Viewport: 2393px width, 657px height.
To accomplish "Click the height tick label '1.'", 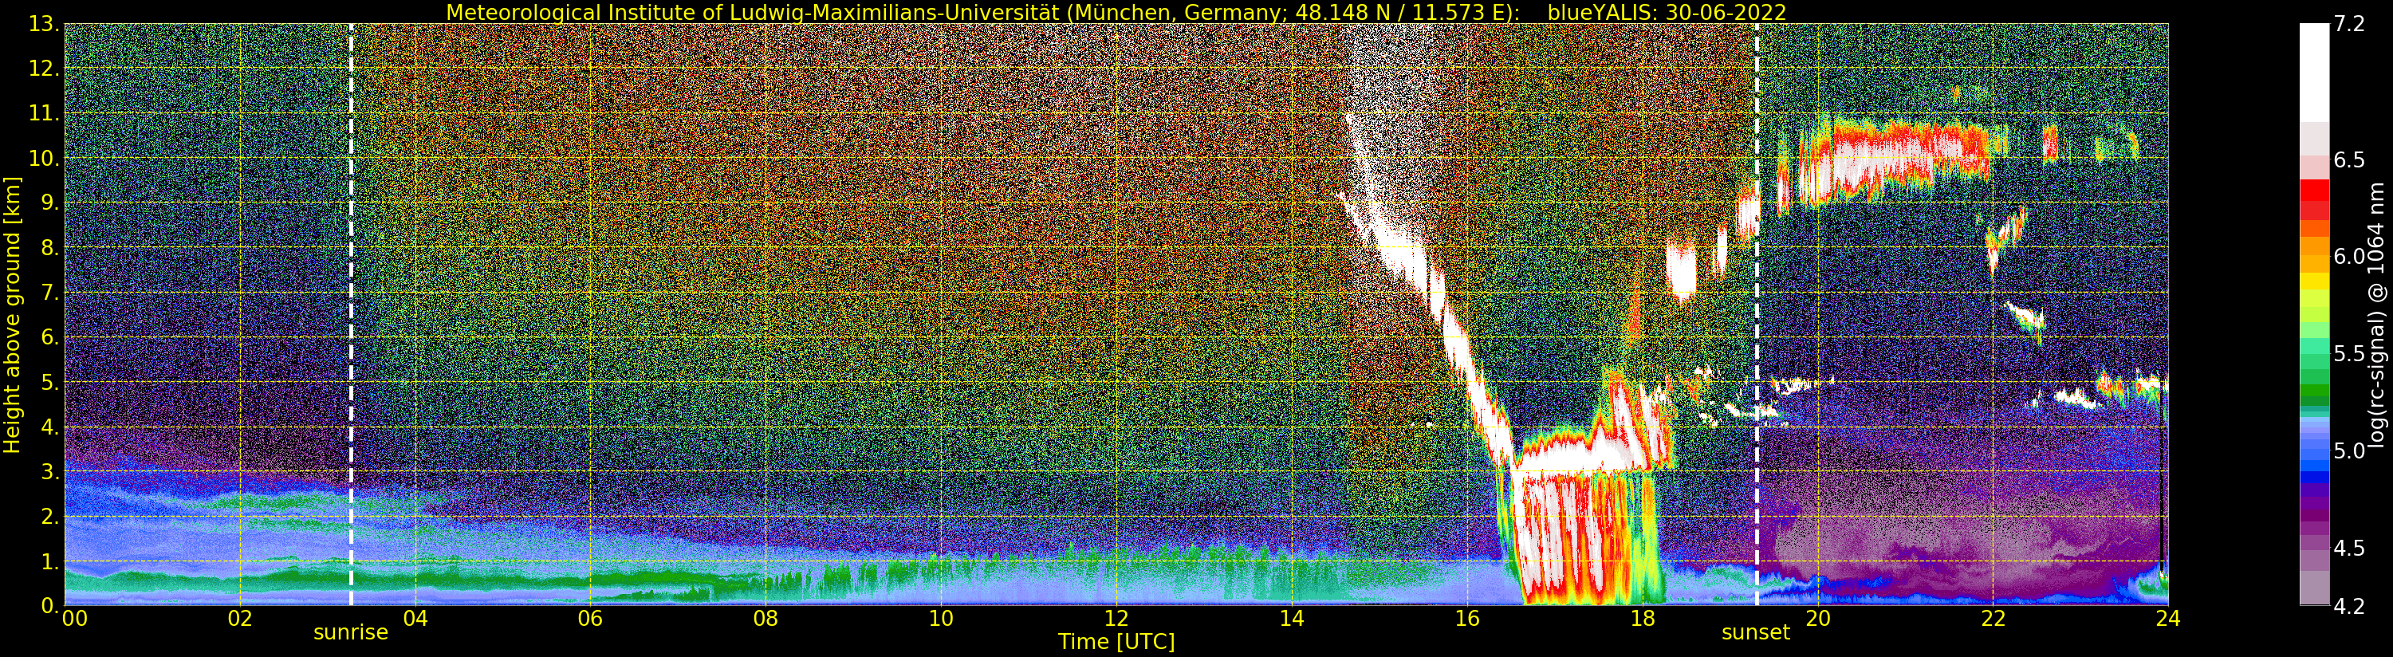I will coord(50,561).
